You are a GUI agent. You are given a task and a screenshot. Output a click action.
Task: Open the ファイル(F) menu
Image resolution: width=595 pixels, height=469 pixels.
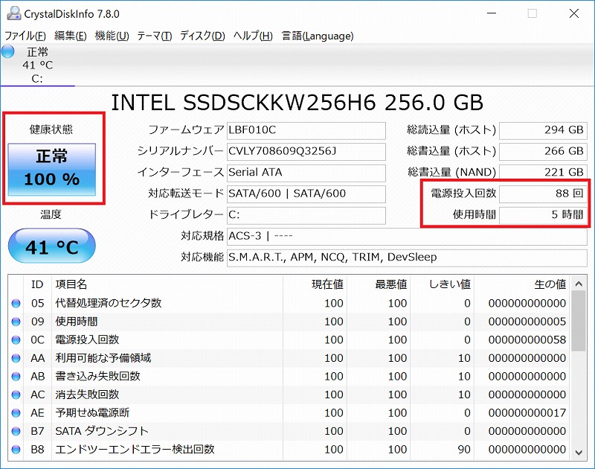(x=25, y=36)
